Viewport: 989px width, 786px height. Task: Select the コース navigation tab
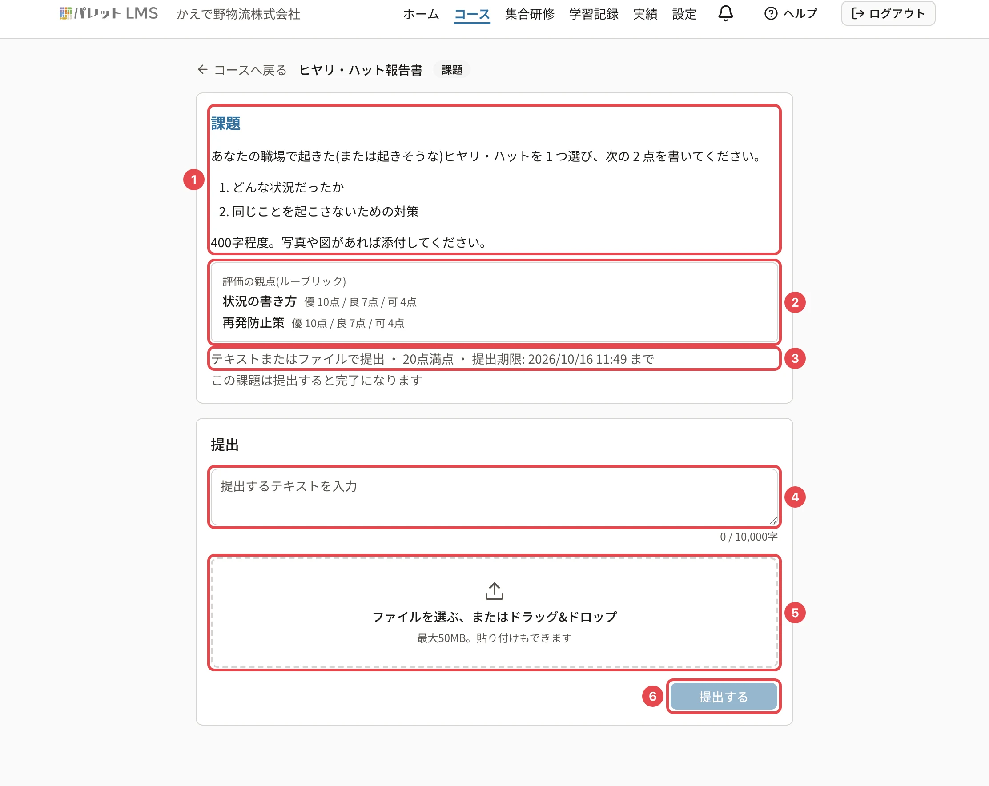coord(472,14)
